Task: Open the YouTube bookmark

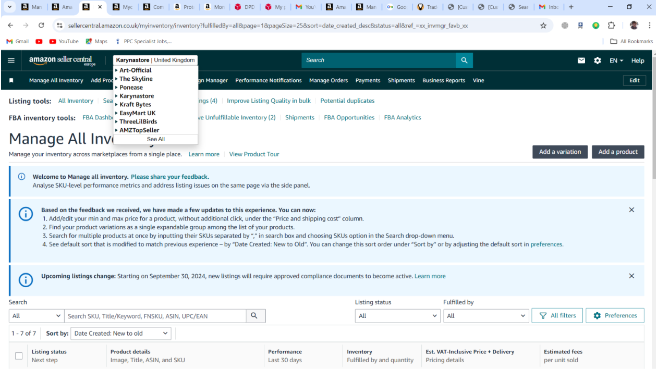Action: (64, 42)
